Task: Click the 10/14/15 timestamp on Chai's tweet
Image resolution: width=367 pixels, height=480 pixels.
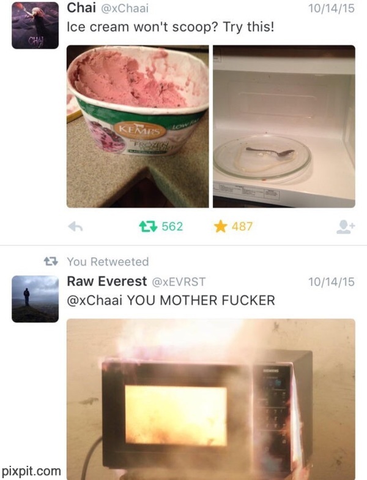Action: point(332,8)
